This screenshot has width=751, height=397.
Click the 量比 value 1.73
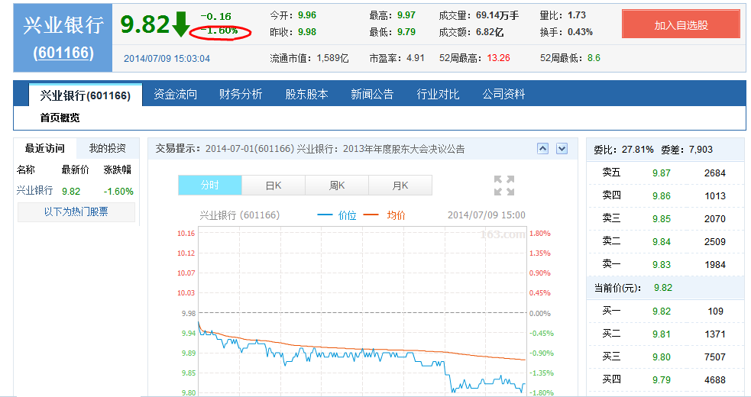tap(577, 15)
